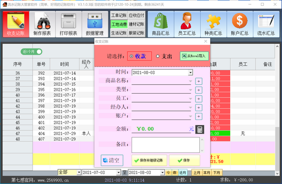
Task: Click into the 备注 text area
Action: pos(165,145)
